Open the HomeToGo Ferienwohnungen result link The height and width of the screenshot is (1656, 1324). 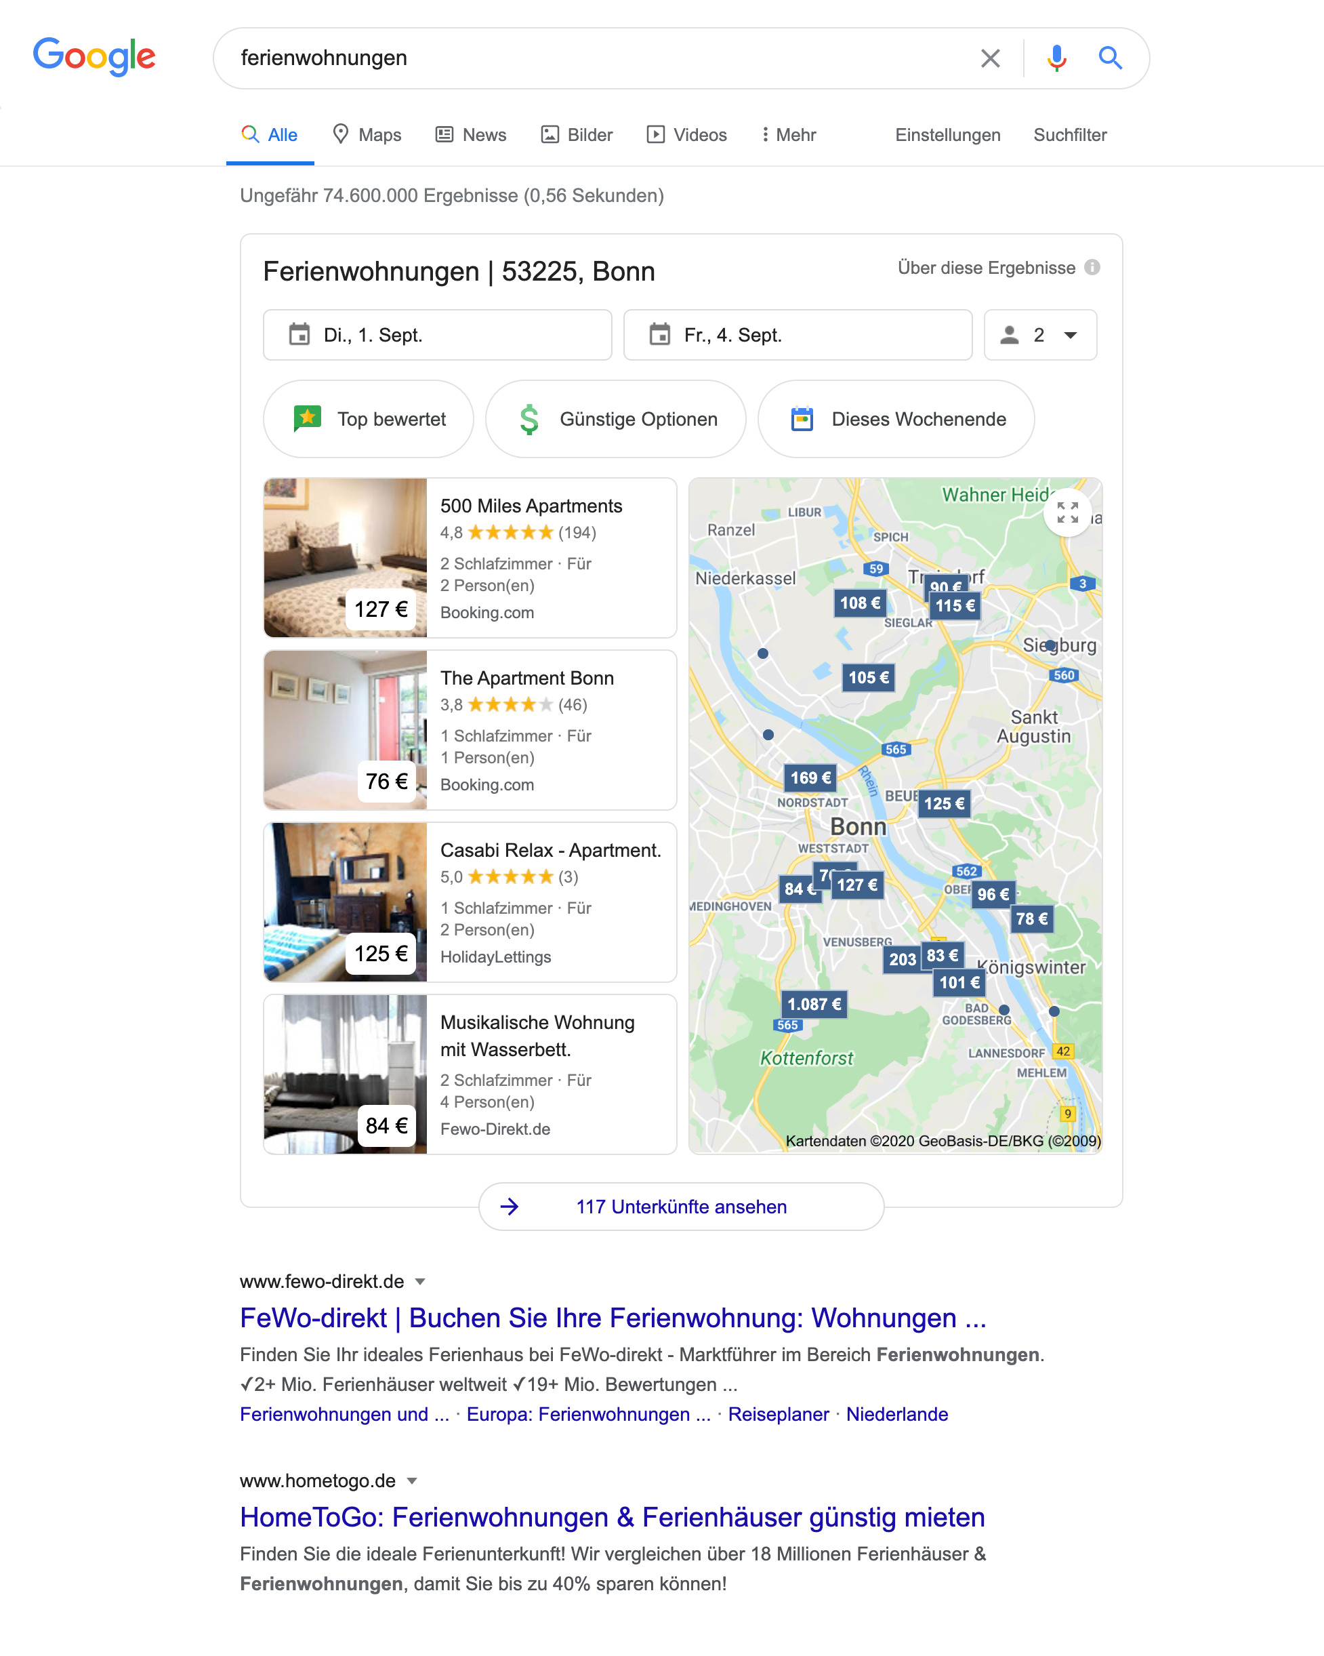click(x=612, y=1517)
